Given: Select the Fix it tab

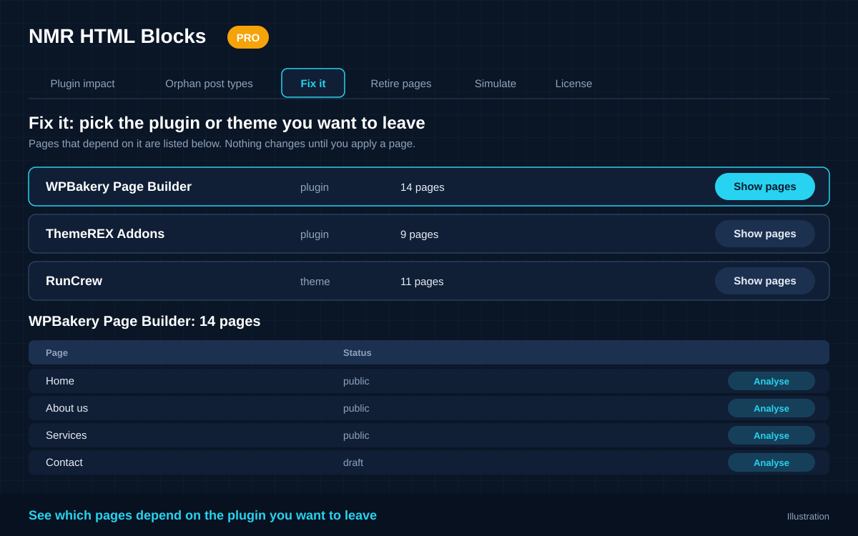Looking at the screenshot, I should point(313,83).
